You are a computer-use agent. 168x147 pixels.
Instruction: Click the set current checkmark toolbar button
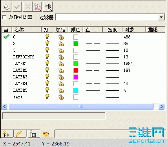tap(17, 7)
